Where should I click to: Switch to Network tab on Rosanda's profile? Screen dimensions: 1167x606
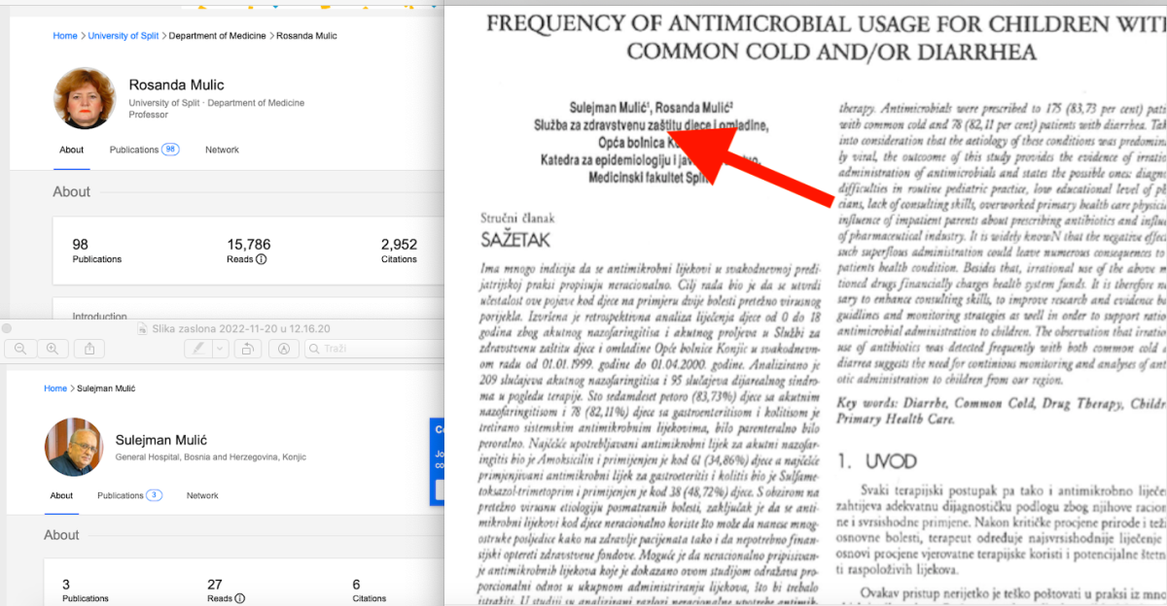pos(222,150)
